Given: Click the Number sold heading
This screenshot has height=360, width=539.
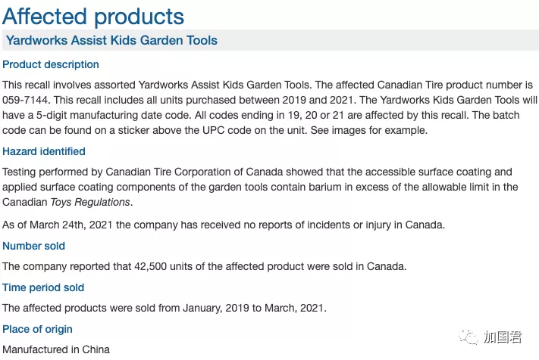Looking at the screenshot, I should point(33,246).
